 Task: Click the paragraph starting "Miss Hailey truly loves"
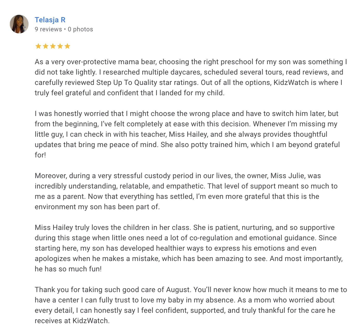[x=189, y=248]
